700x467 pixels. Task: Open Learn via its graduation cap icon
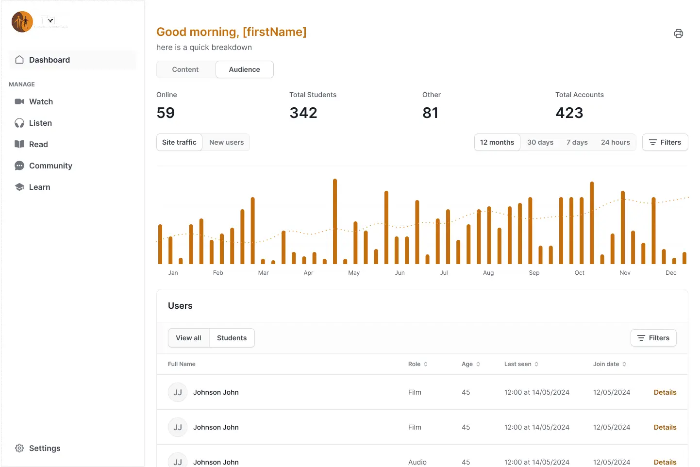click(19, 187)
